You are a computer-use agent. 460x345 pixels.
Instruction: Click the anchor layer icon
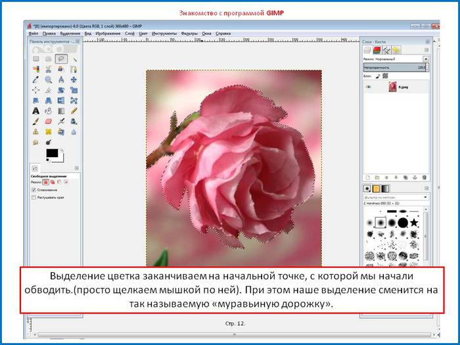pos(415,177)
